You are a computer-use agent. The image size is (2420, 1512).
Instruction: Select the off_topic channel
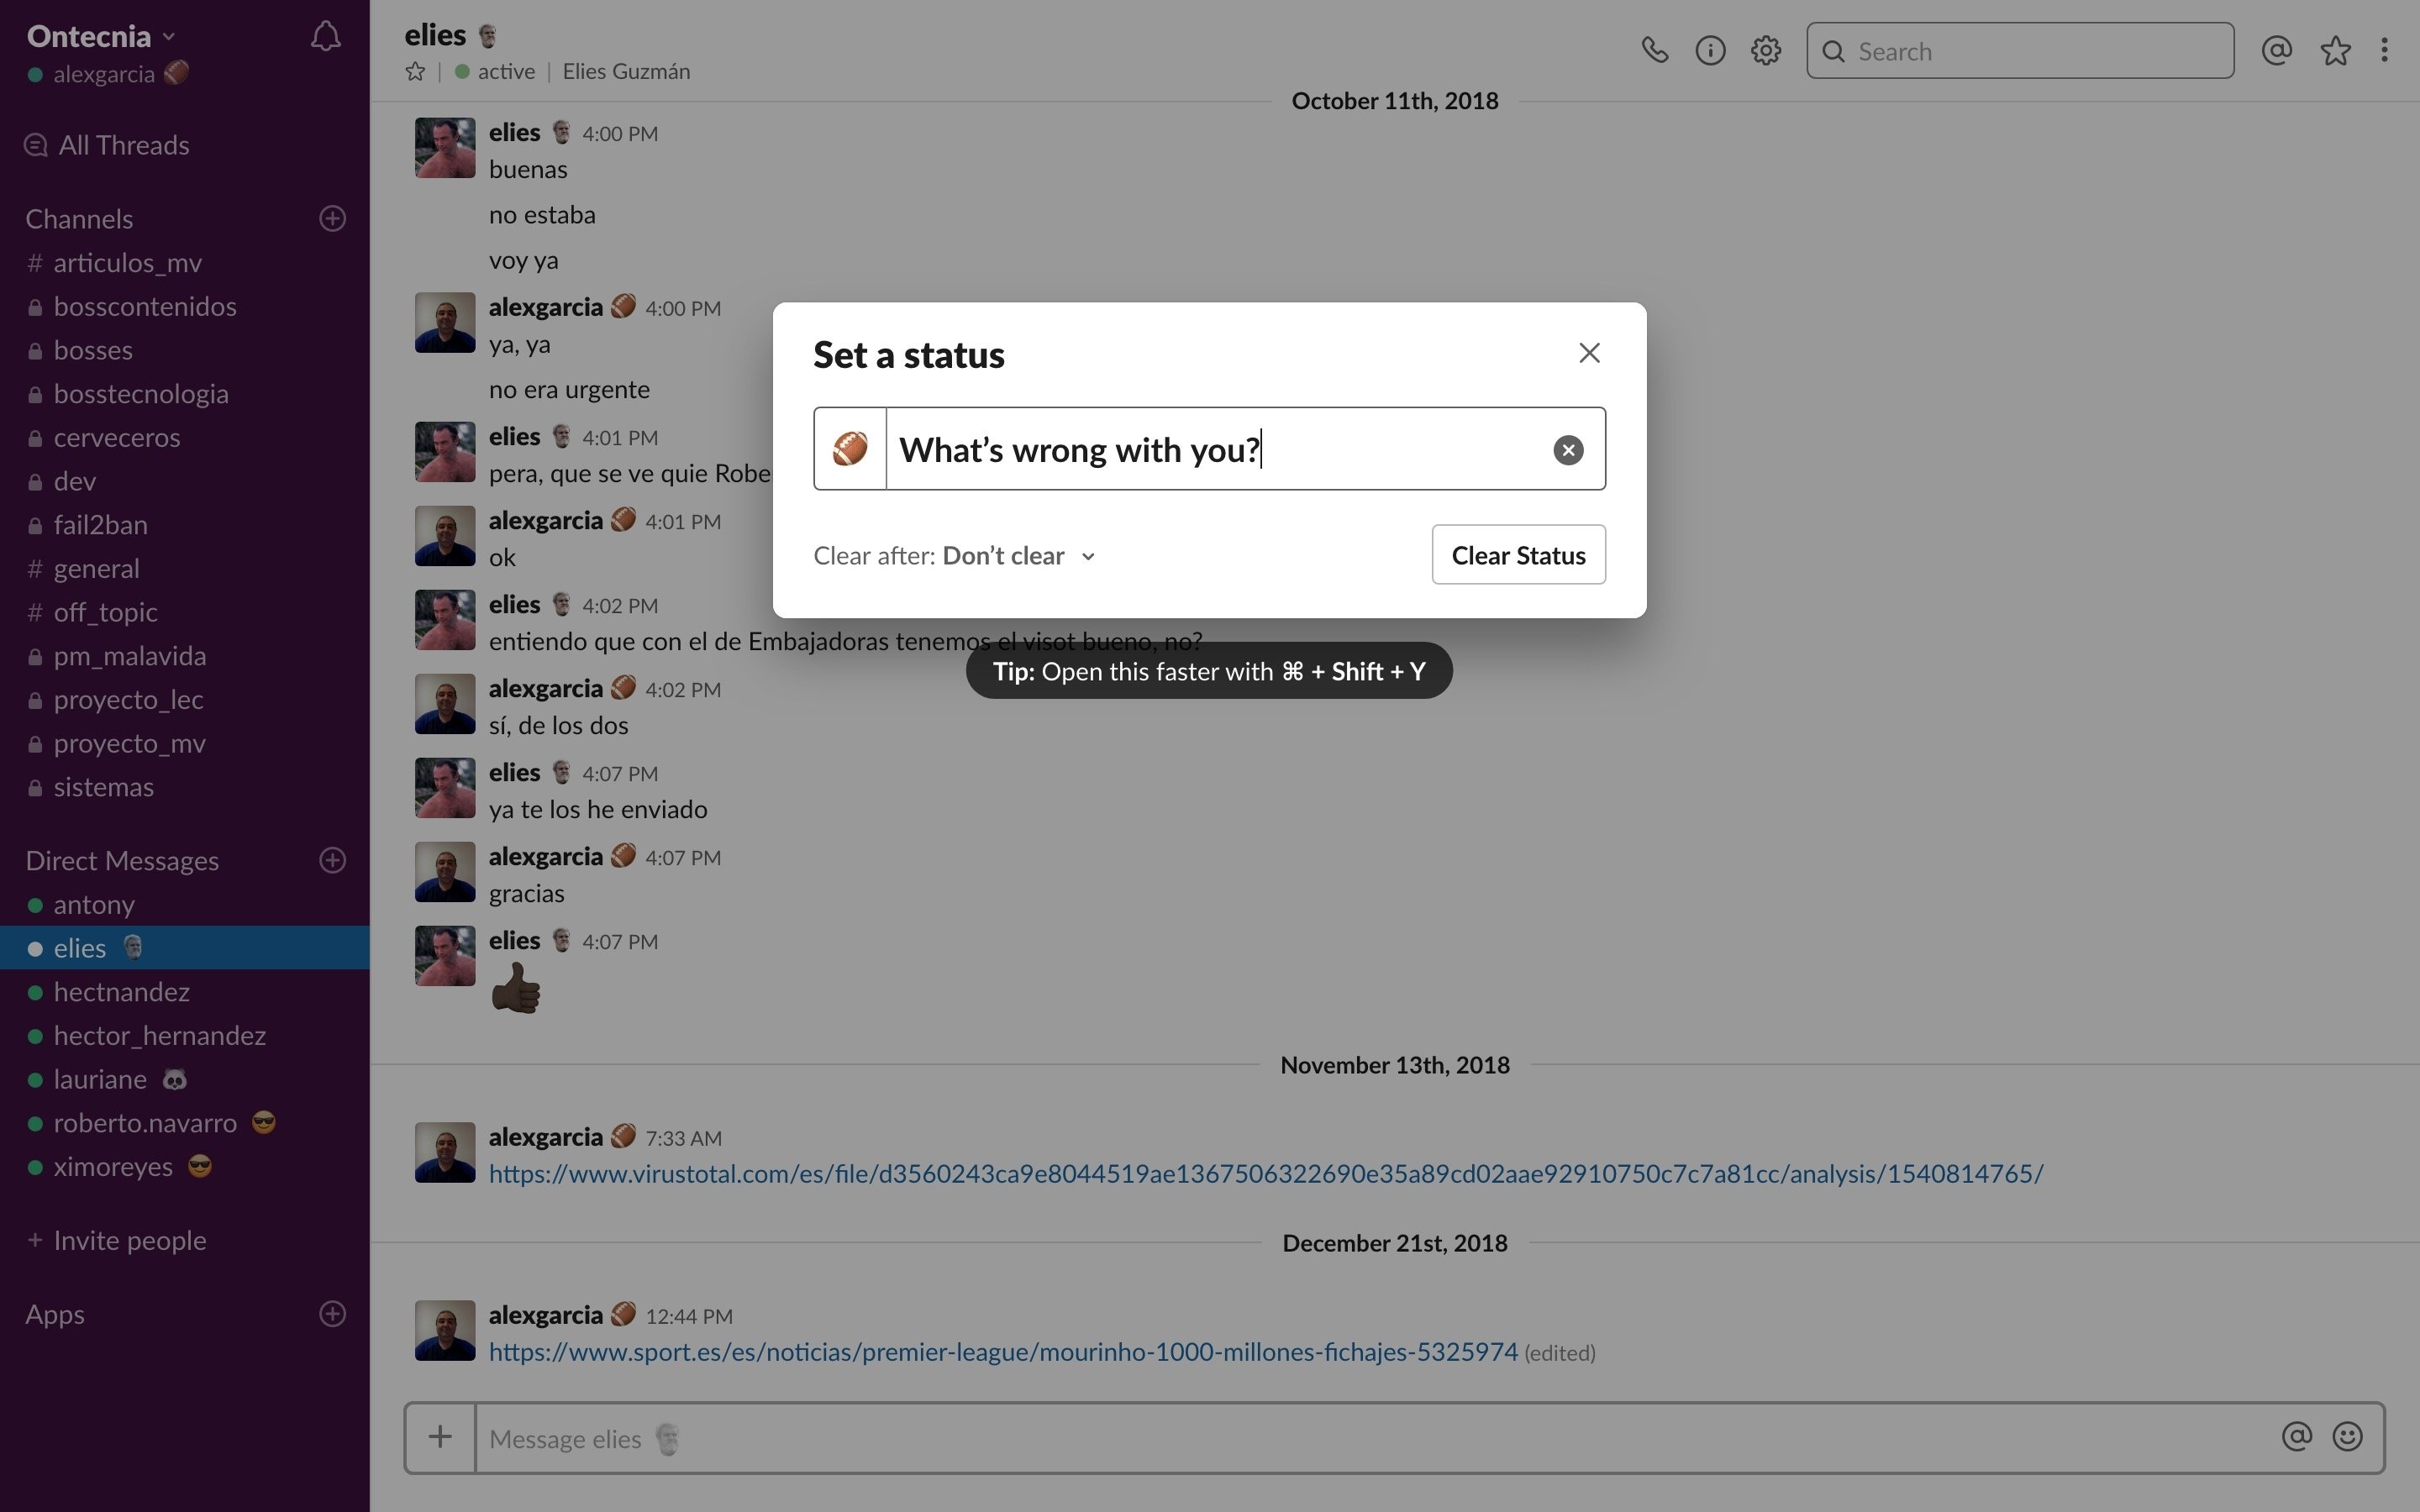[104, 612]
